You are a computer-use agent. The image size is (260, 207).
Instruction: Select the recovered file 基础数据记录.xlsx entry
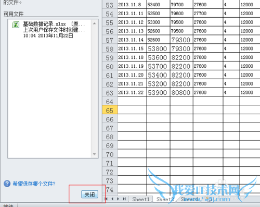coord(49,30)
